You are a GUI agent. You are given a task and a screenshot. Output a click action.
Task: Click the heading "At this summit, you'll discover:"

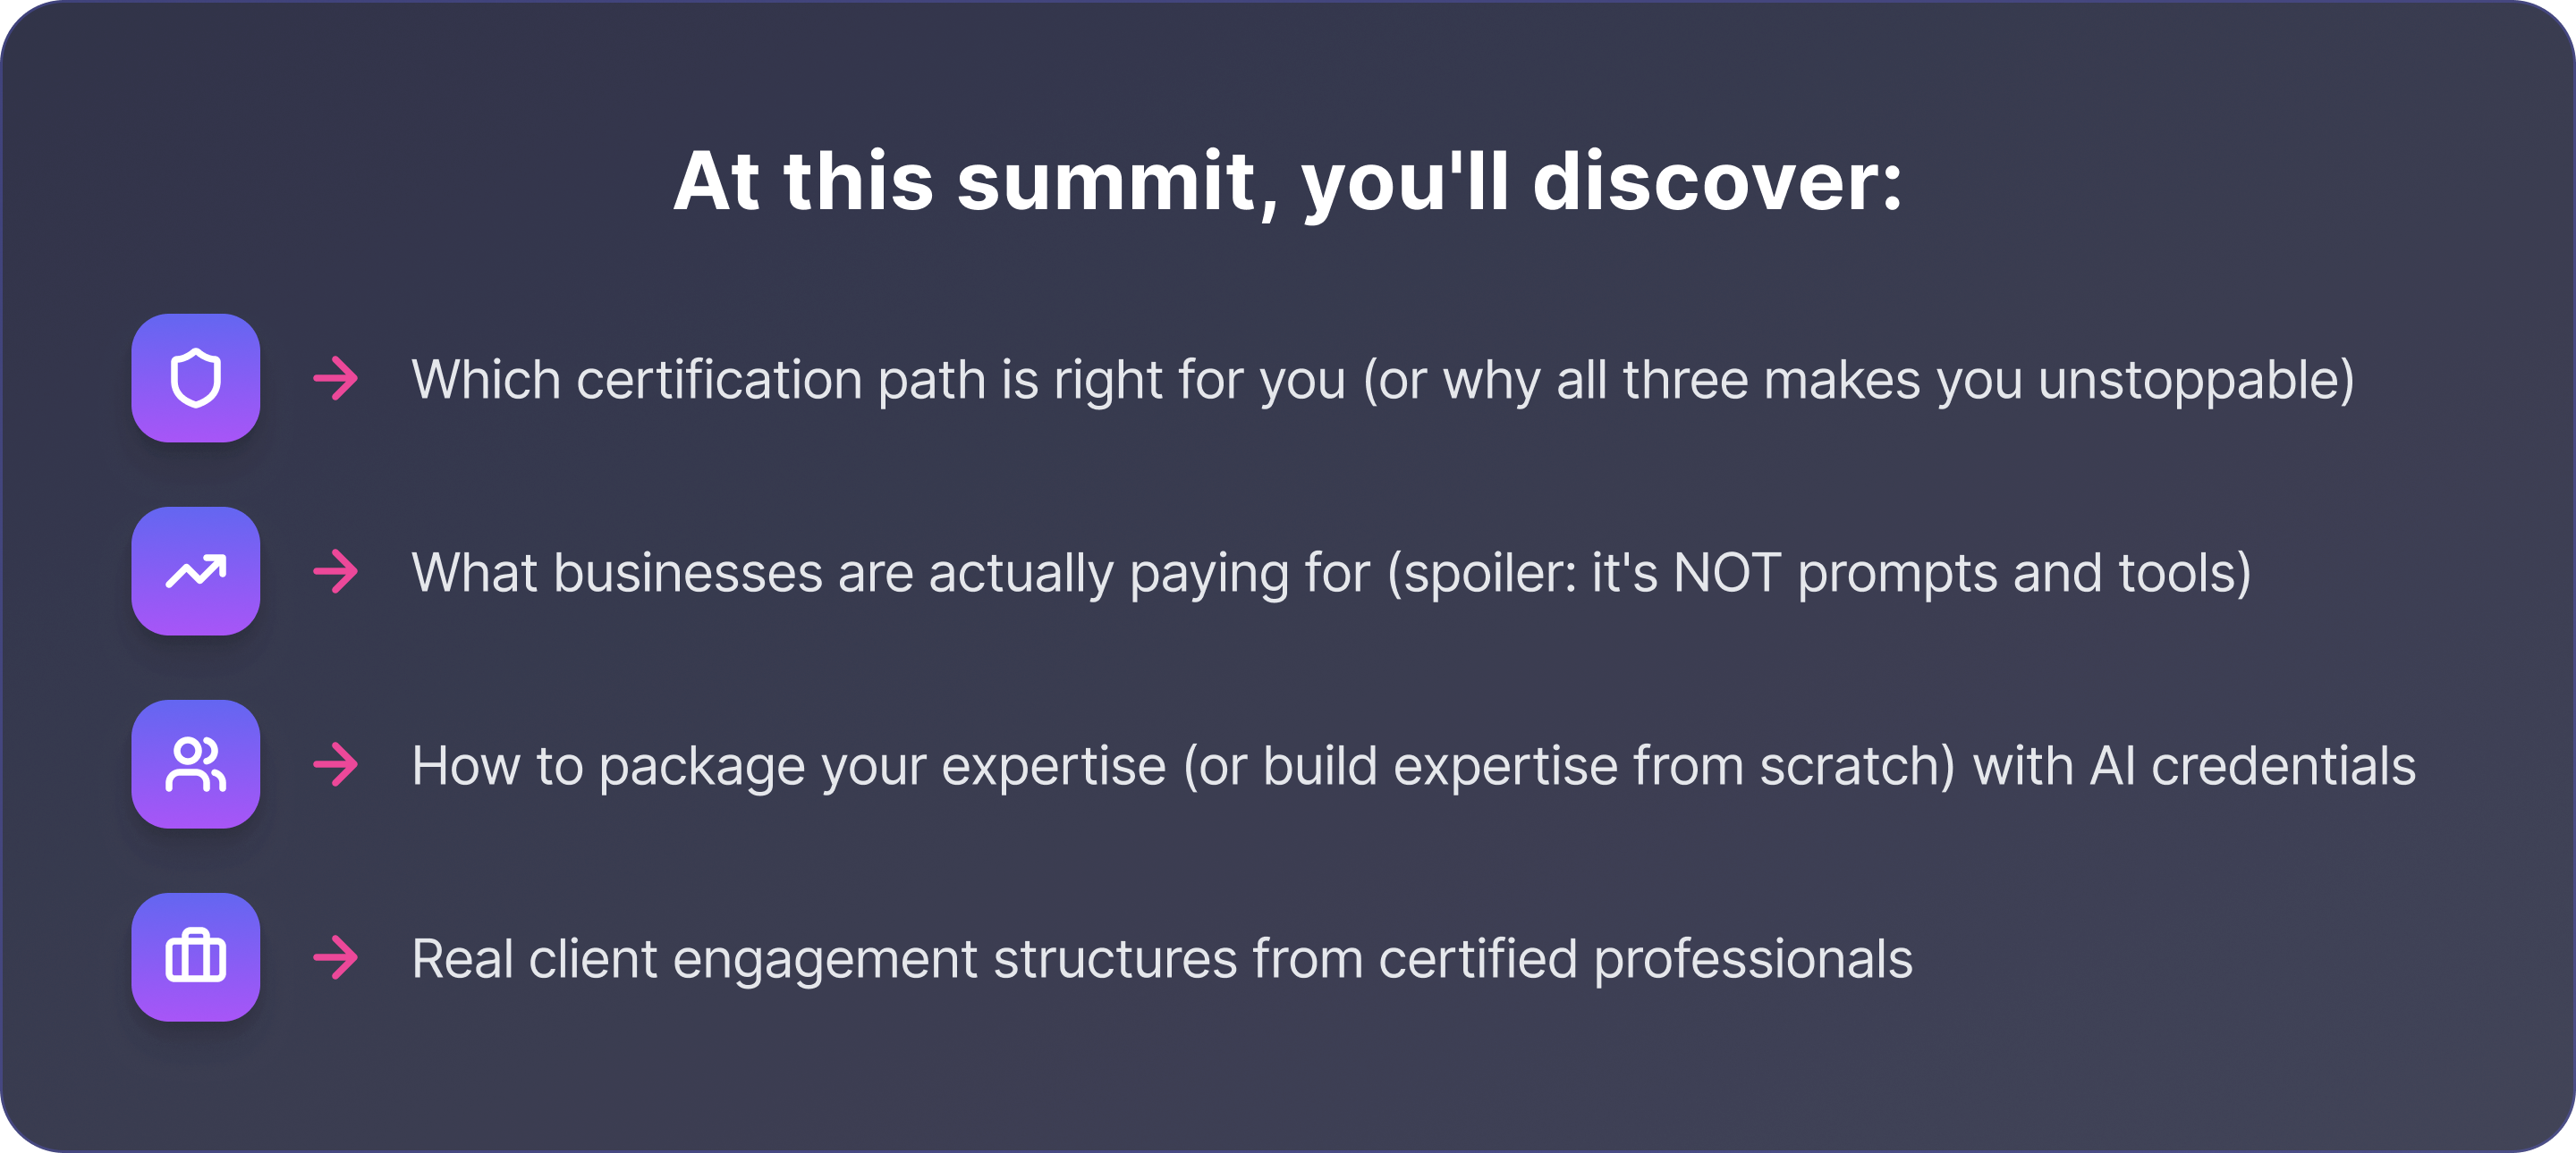pos(1287,181)
